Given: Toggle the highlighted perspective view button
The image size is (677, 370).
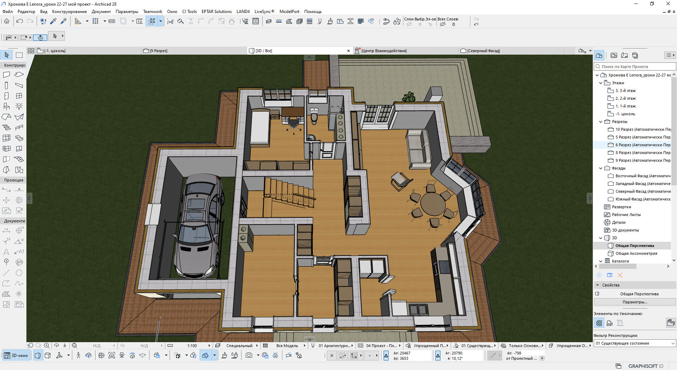Looking at the screenshot, I should (38, 356).
